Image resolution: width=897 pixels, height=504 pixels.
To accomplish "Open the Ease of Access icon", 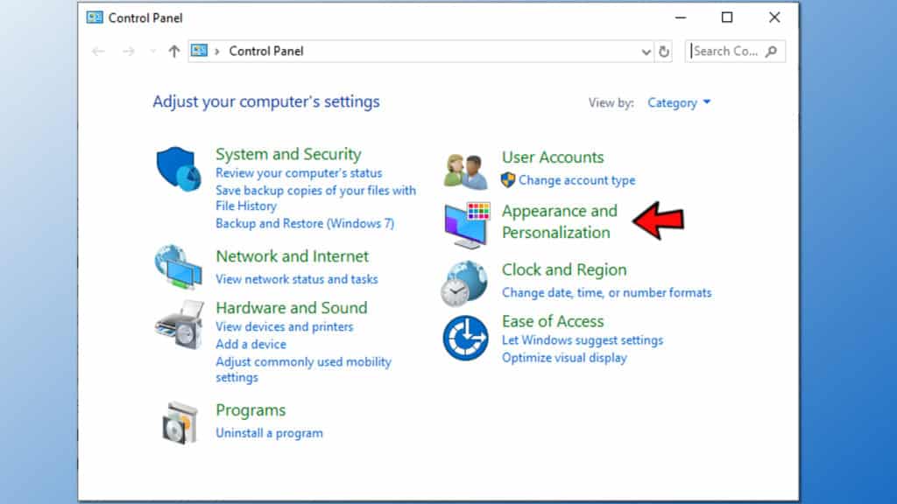I will [x=465, y=338].
